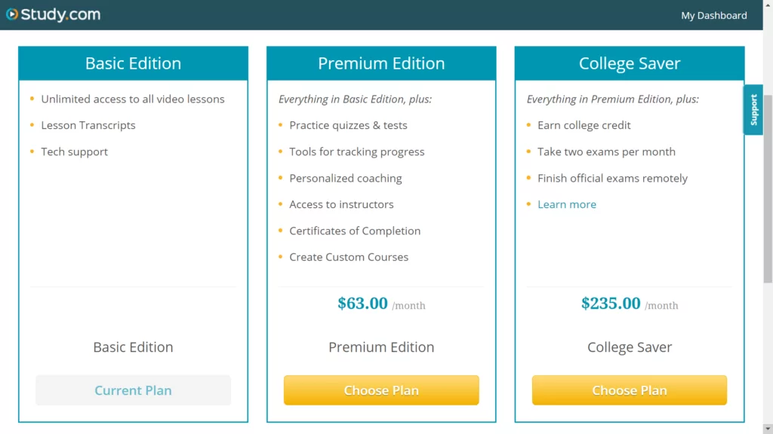Open the Support side tab
Image resolution: width=773 pixels, height=434 pixels.
(753, 110)
